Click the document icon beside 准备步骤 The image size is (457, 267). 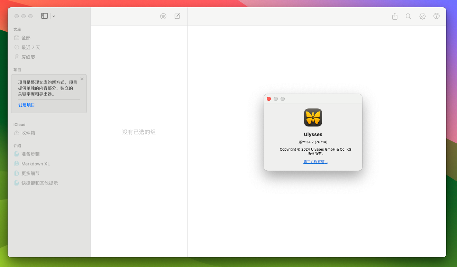pyautogui.click(x=16, y=154)
